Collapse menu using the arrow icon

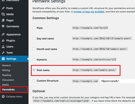click(3, 96)
